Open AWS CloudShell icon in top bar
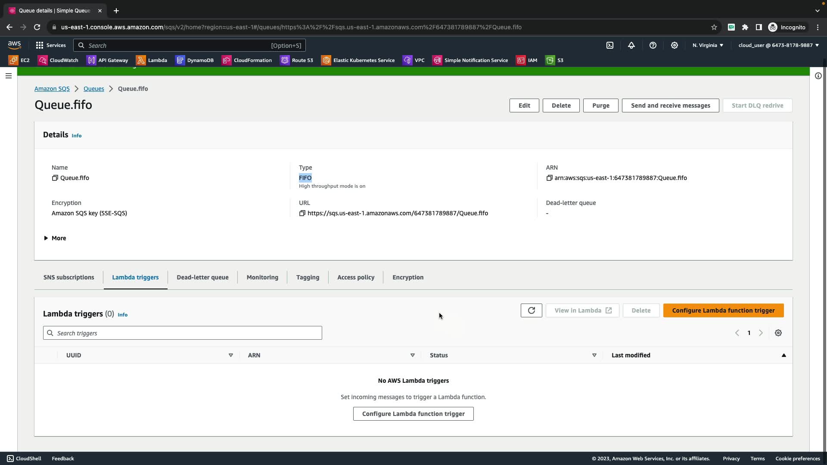 click(610, 45)
